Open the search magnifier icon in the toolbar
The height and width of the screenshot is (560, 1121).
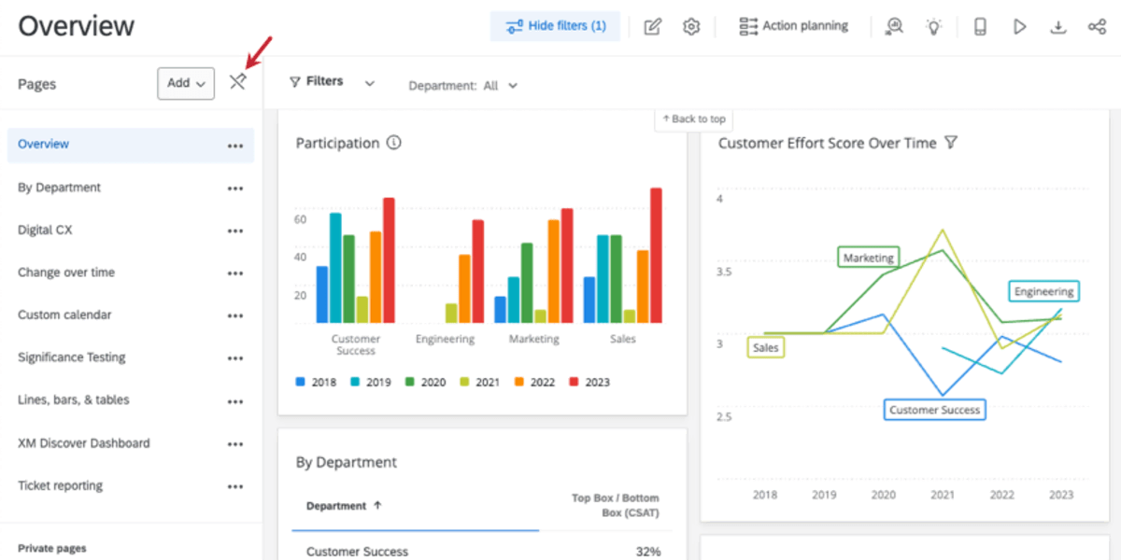point(893,26)
